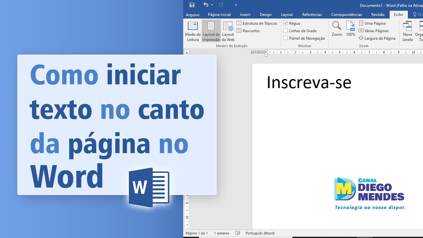The image size is (423, 238).
Task: Switch to the Inserir tab
Action: (x=245, y=15)
